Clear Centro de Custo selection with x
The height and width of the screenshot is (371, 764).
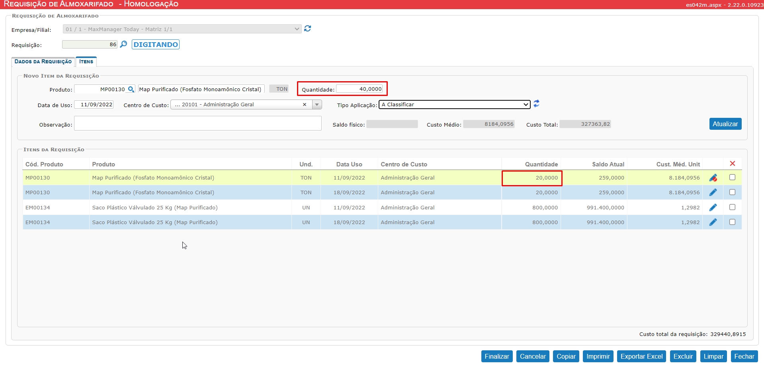pyautogui.click(x=305, y=105)
